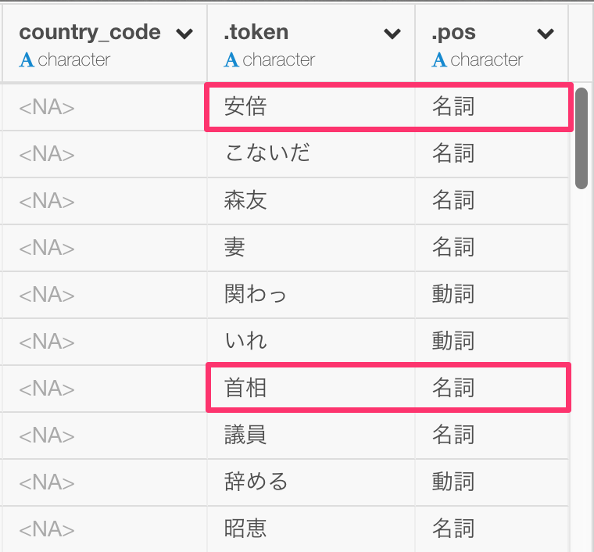
Task: Click character type icon under country_code
Action: tap(27, 59)
